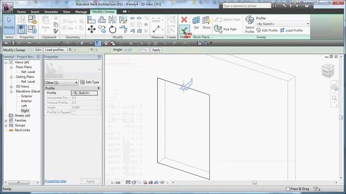Click Select Profile icon
Viewport: 346px width, 194px height.
(250, 24)
